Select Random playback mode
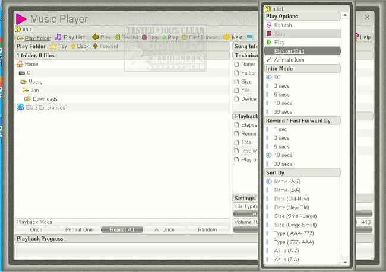Viewport: 386px width, 272px height. pos(207,229)
